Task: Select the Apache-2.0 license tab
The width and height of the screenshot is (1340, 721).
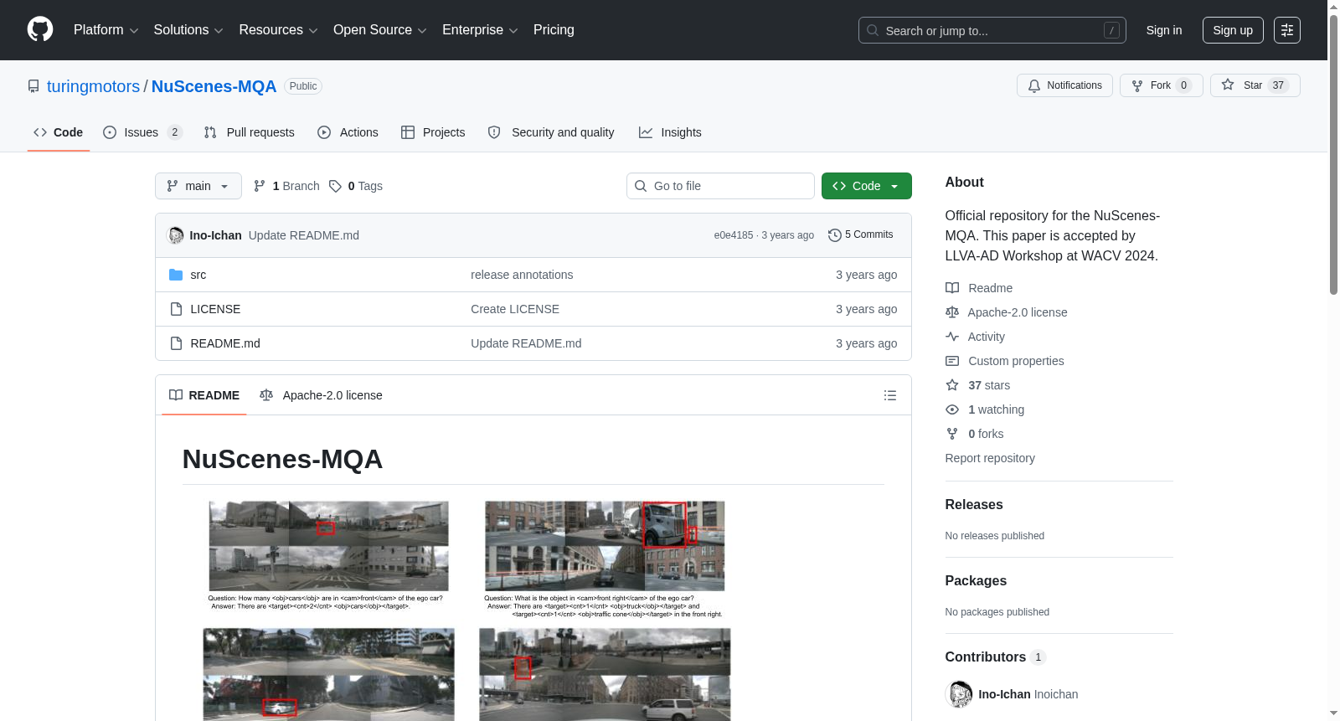Action: 322,395
